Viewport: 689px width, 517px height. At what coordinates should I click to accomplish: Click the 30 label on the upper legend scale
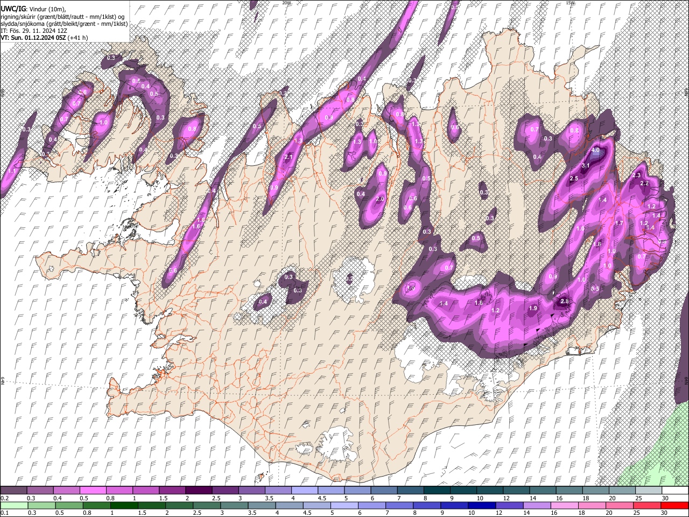(x=665, y=498)
